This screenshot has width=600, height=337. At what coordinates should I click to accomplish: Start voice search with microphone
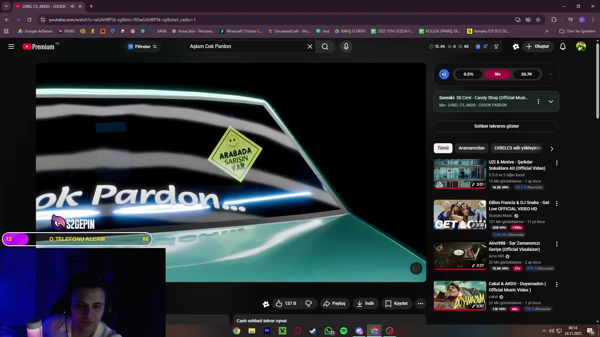tap(346, 46)
